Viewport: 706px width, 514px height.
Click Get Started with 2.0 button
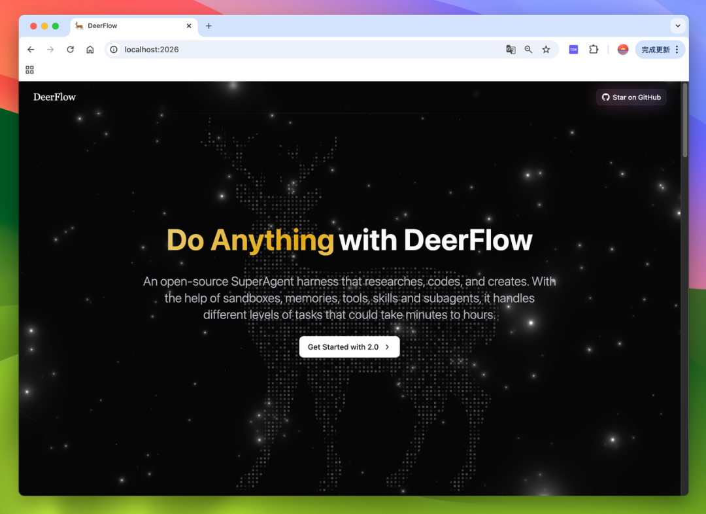pos(349,347)
